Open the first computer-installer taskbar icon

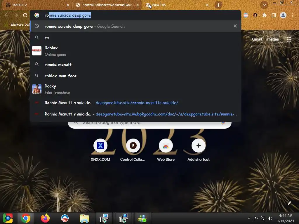(104, 218)
